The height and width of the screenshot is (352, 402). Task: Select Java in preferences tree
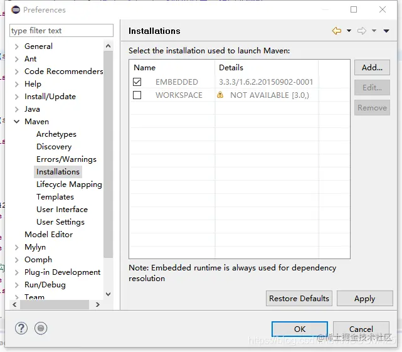click(32, 109)
